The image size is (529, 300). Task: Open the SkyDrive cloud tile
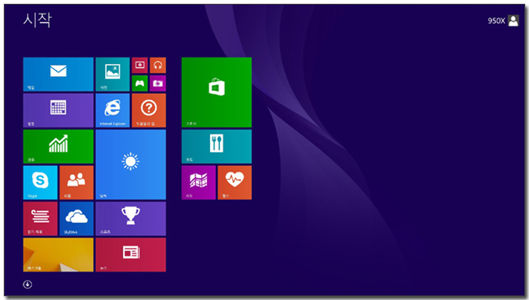(x=76, y=219)
